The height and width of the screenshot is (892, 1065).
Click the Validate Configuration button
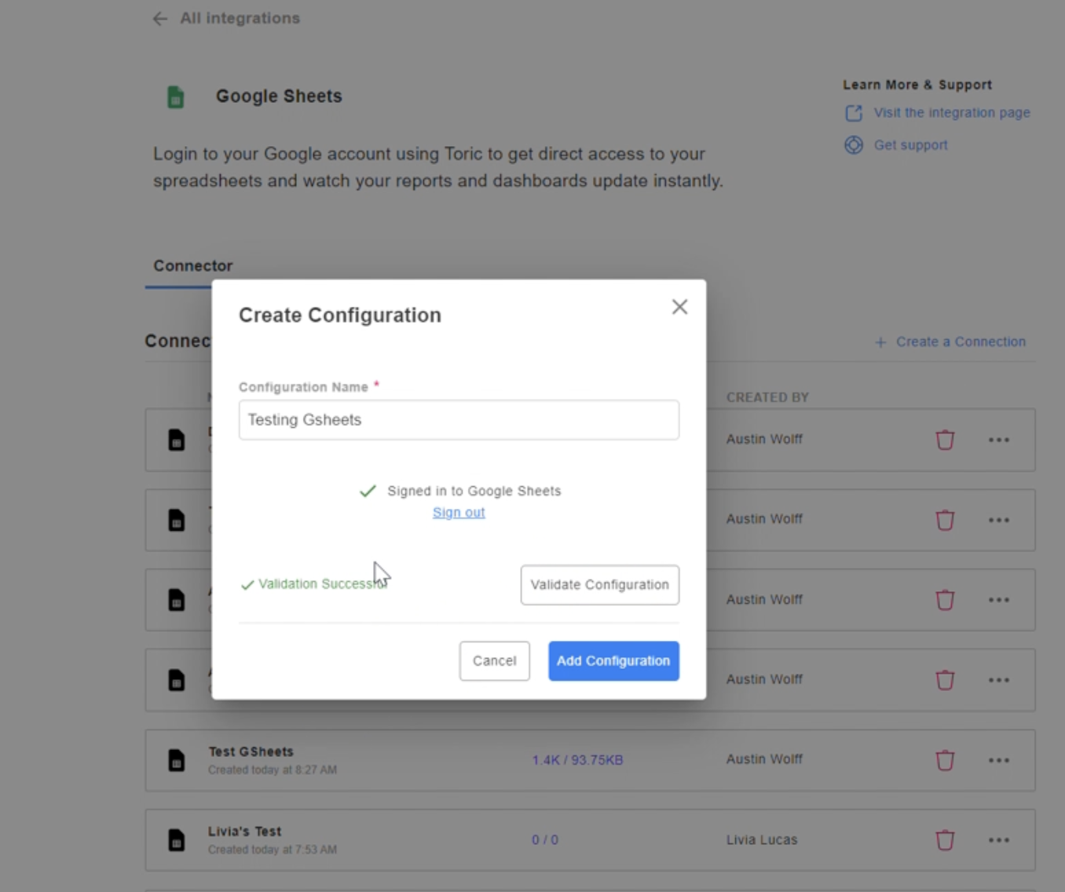600,585
